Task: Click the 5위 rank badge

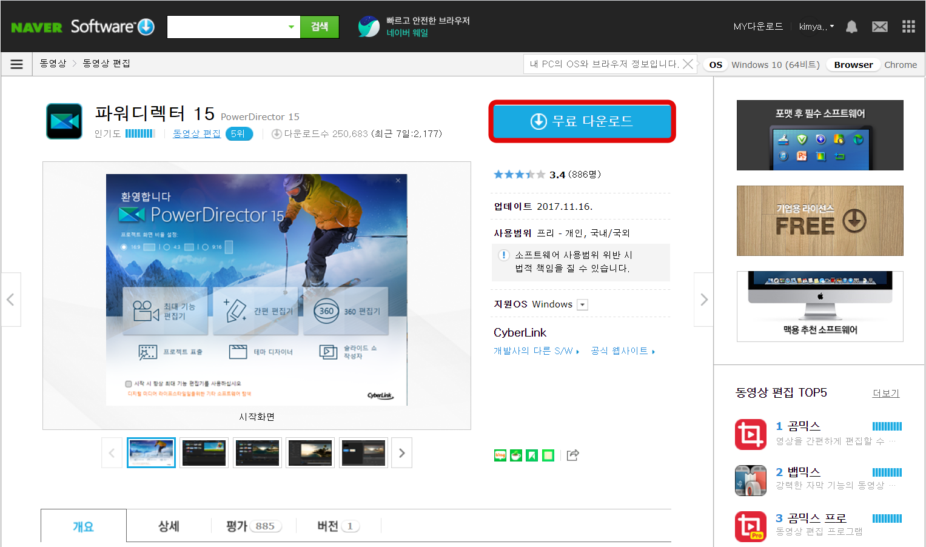Action: (x=239, y=133)
